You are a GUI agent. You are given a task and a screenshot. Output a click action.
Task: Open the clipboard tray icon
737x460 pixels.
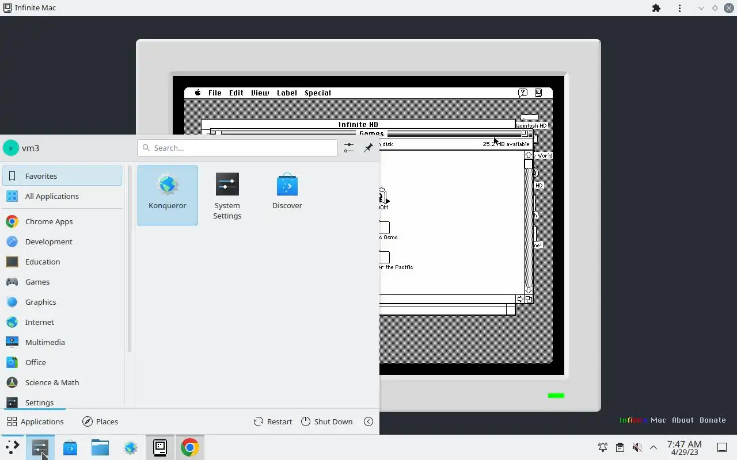coord(620,447)
